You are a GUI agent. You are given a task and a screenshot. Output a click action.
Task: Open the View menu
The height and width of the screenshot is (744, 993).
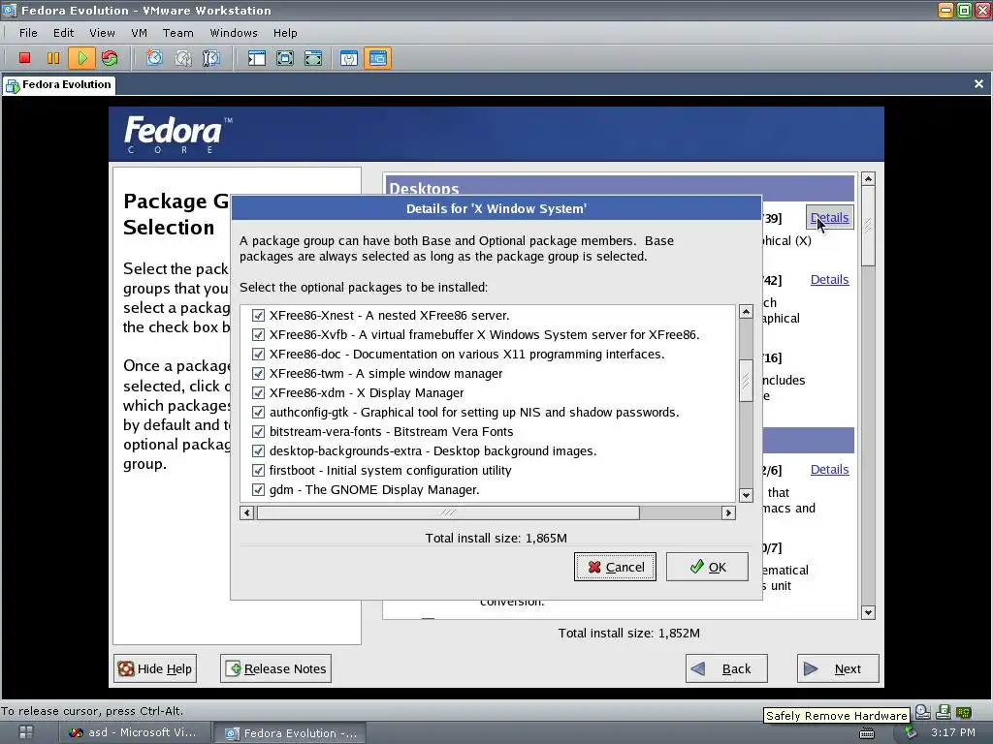click(x=102, y=33)
